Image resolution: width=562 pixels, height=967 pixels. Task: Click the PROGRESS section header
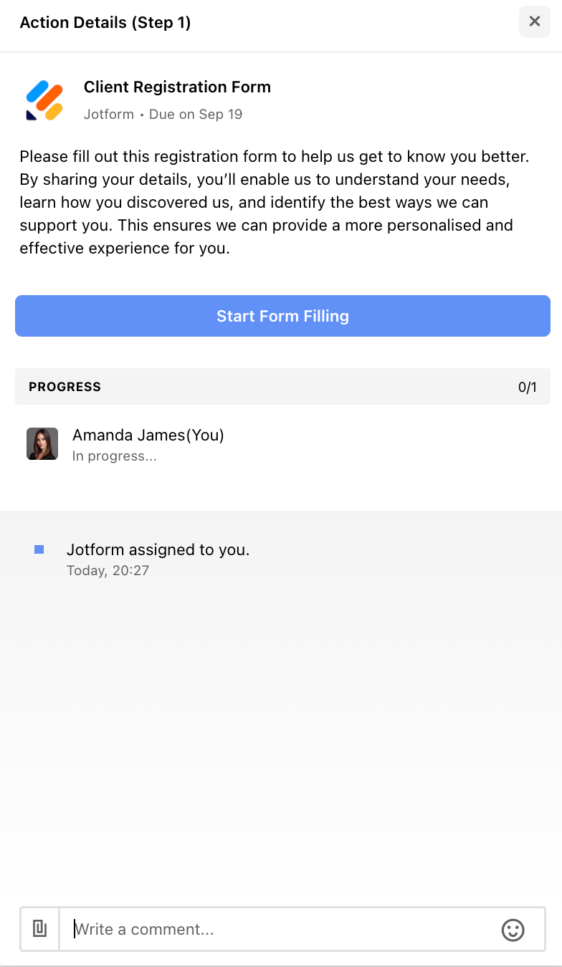pos(65,387)
